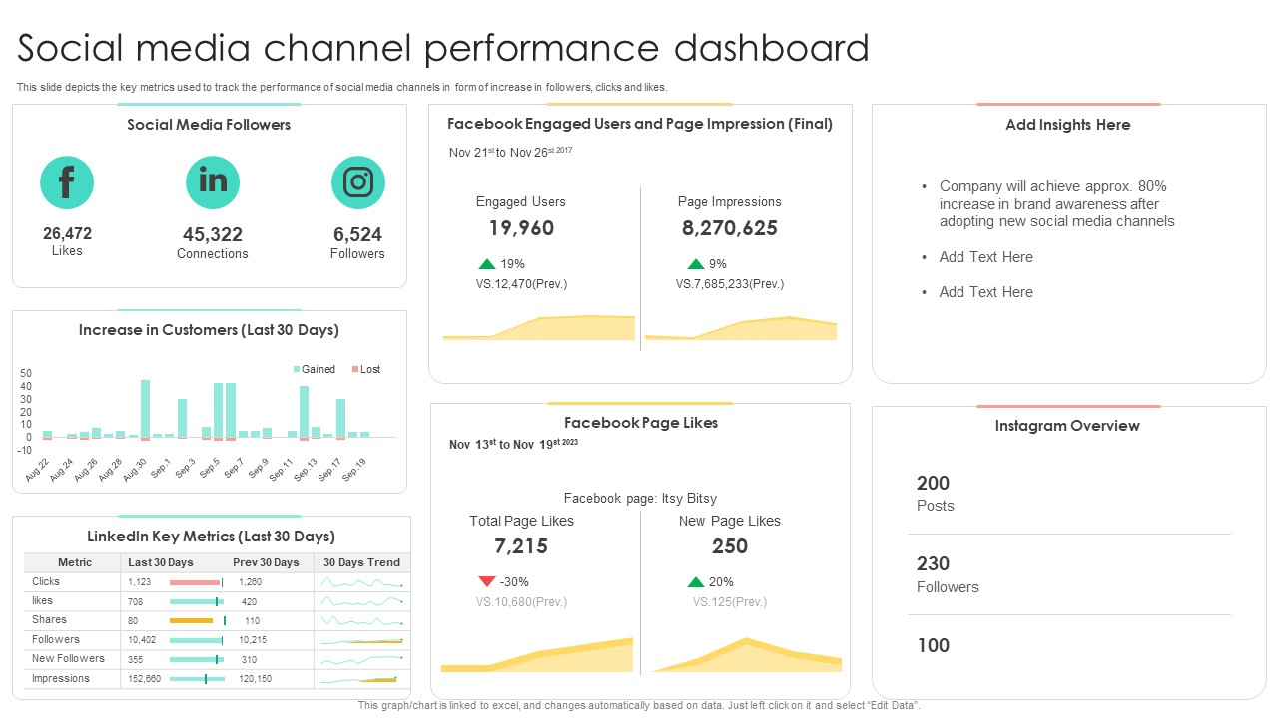Click VS.10,680(Prev.) text

click(521, 602)
